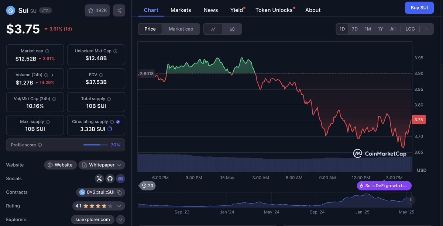Show Profile score info icon

40,145
